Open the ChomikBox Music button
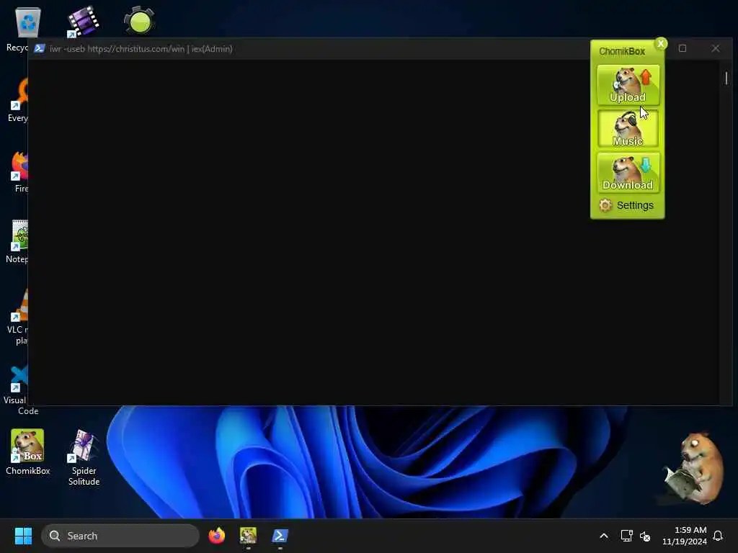The height and width of the screenshot is (553, 738). coord(628,128)
